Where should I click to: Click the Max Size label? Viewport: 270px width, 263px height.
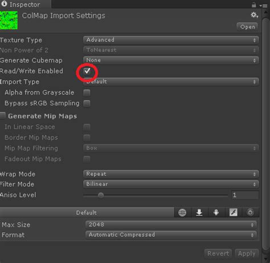point(16,225)
